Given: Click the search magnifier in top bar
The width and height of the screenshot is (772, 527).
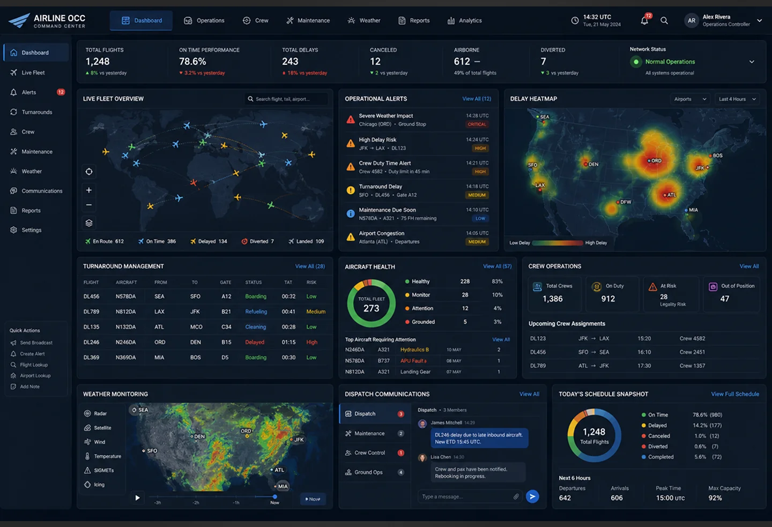Looking at the screenshot, I should click(664, 20).
